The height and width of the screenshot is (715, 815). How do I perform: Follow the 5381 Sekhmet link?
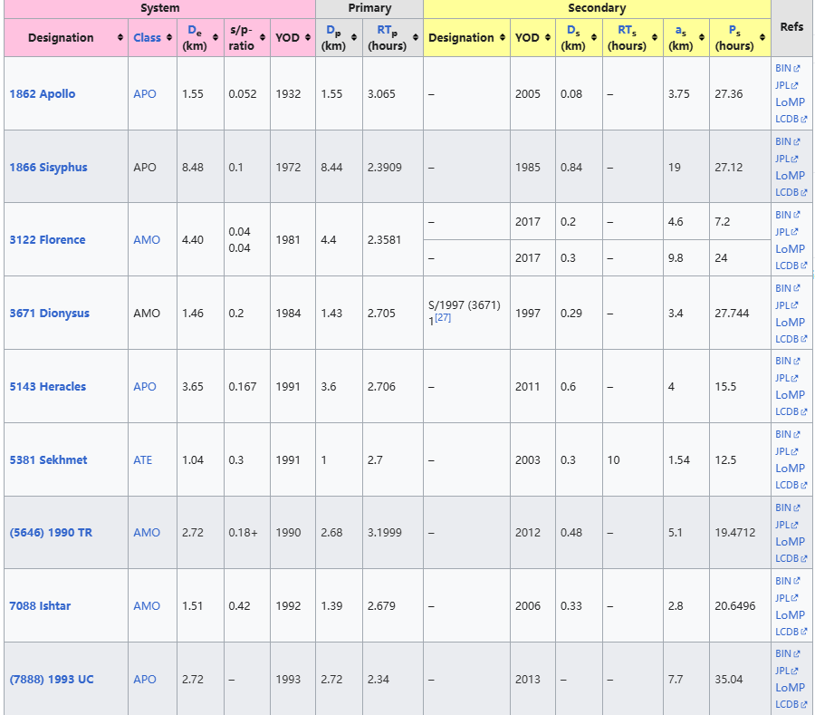[x=48, y=460]
